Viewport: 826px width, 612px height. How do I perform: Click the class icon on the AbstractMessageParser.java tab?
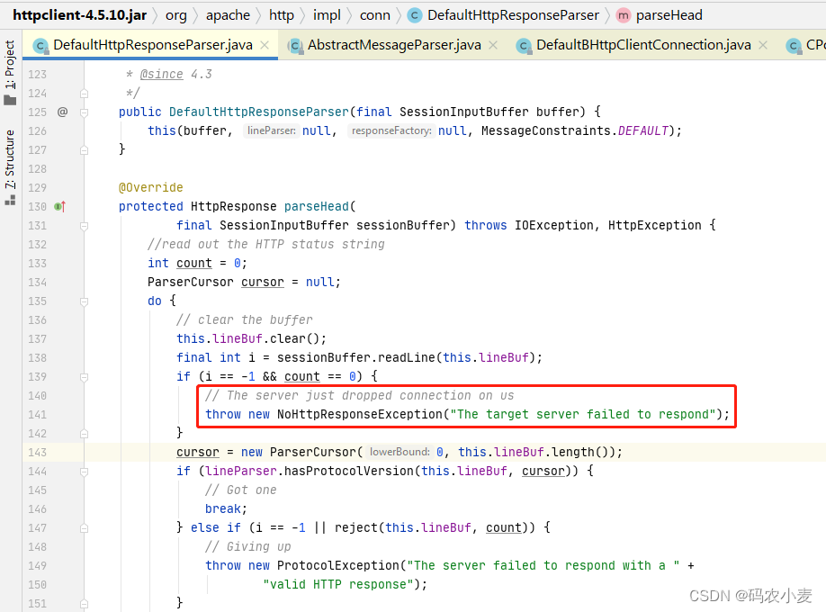coord(295,47)
